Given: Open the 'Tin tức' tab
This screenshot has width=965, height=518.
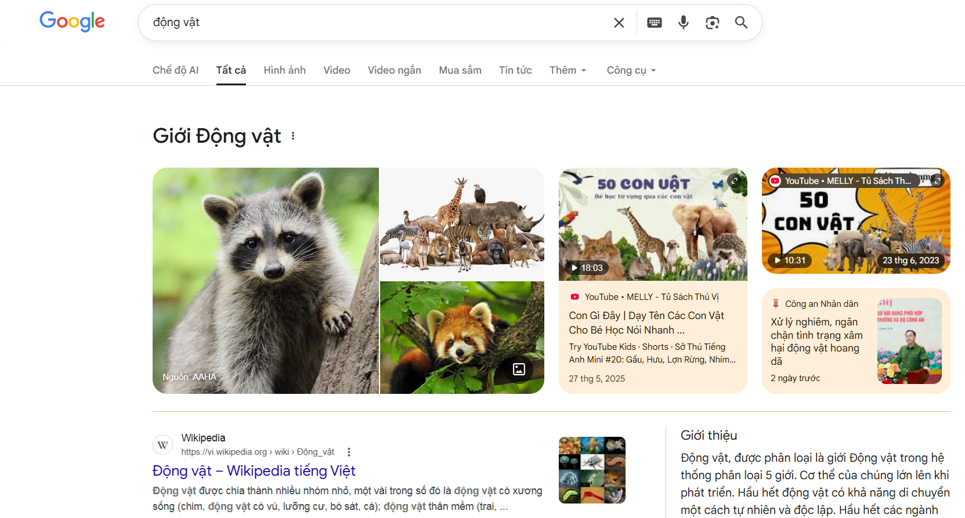Looking at the screenshot, I should pyautogui.click(x=515, y=70).
